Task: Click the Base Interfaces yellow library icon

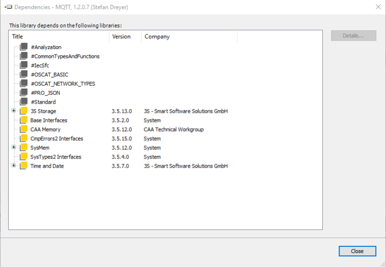Action: tap(24, 120)
